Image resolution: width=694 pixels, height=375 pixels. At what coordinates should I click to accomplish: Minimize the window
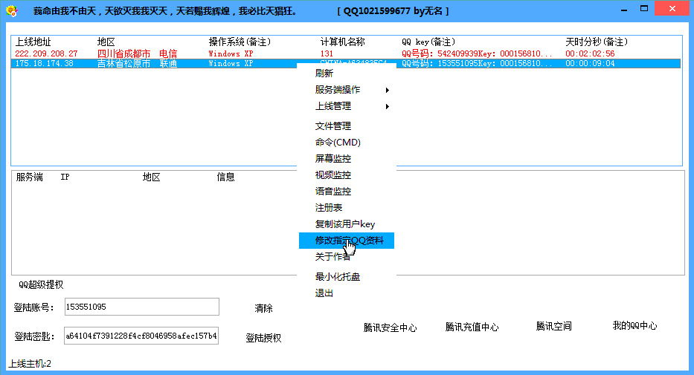[624, 10]
